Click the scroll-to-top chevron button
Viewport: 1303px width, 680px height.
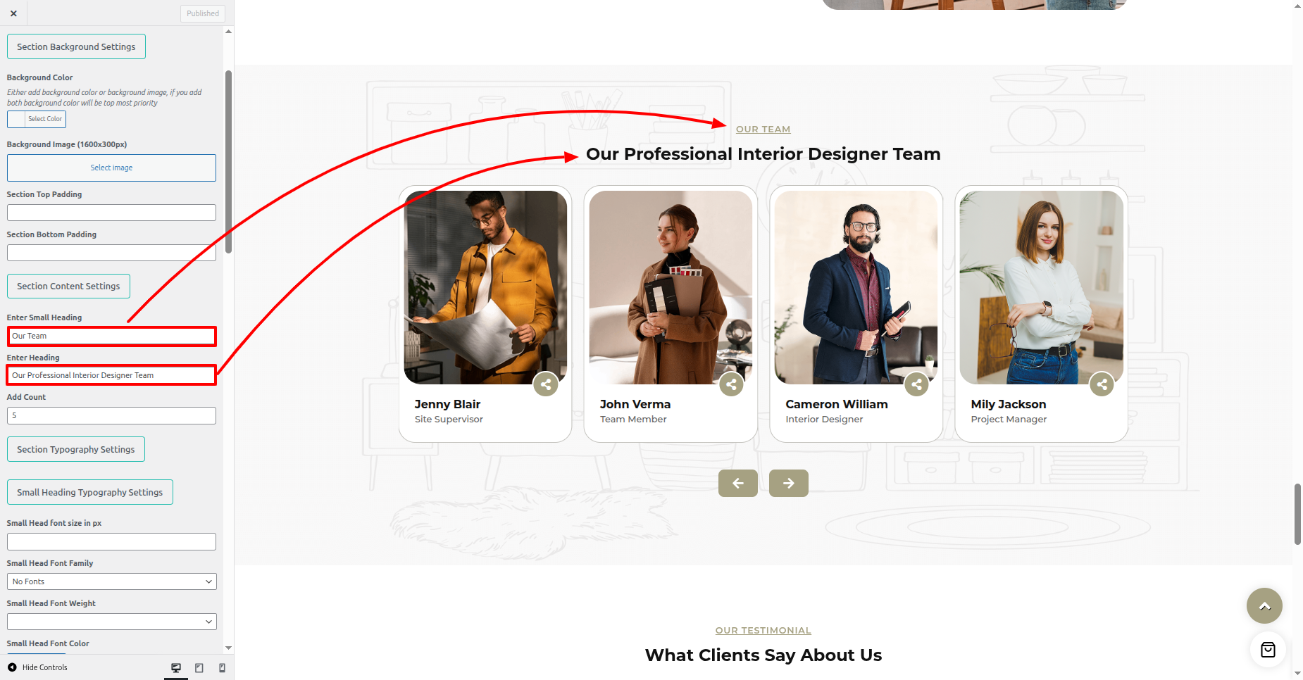(x=1264, y=606)
